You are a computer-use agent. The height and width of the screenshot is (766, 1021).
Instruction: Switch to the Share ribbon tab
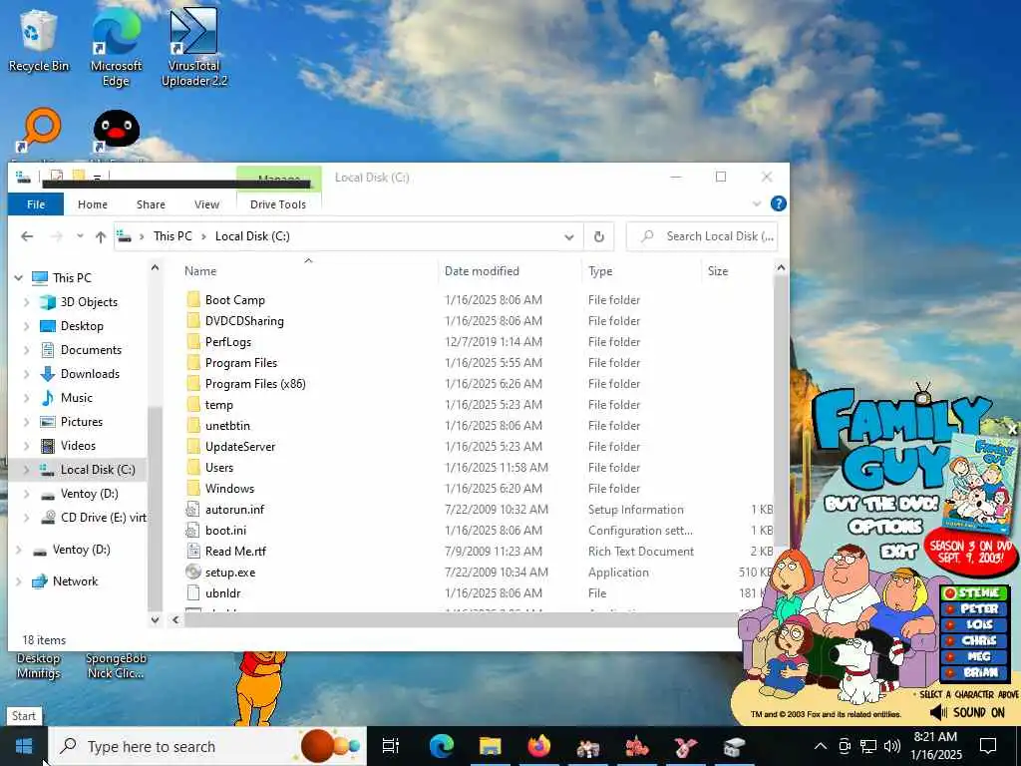click(151, 204)
